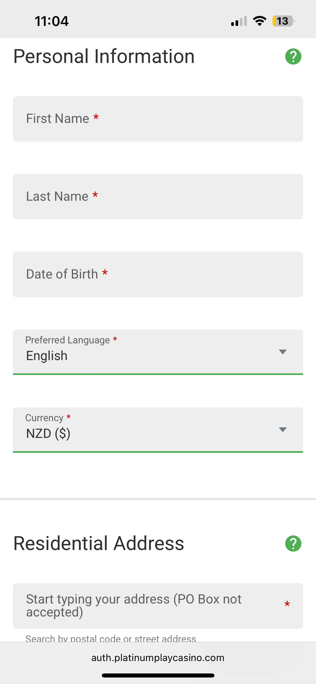Open help for Residential Address section
Viewport: 316px width, 684px height.
point(293,544)
